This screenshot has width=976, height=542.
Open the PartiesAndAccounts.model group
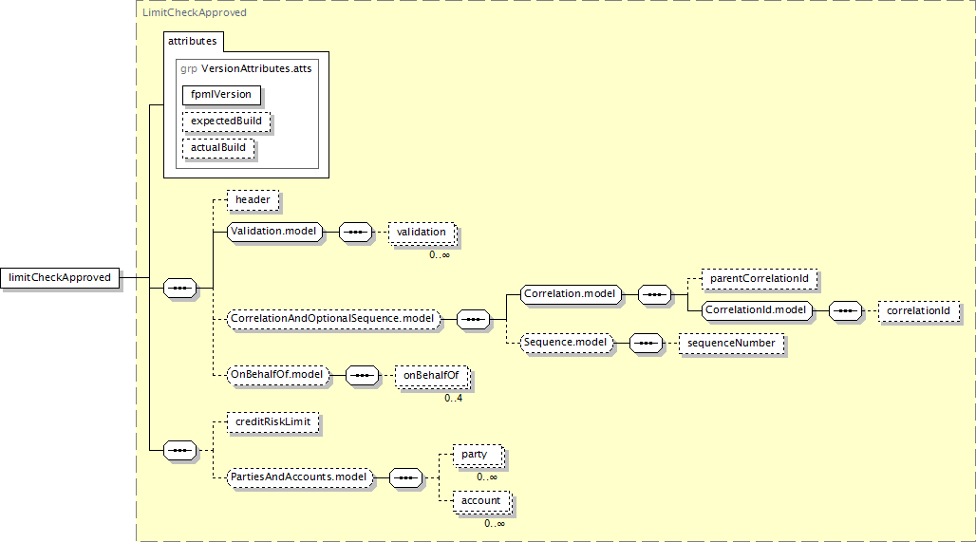click(x=299, y=477)
